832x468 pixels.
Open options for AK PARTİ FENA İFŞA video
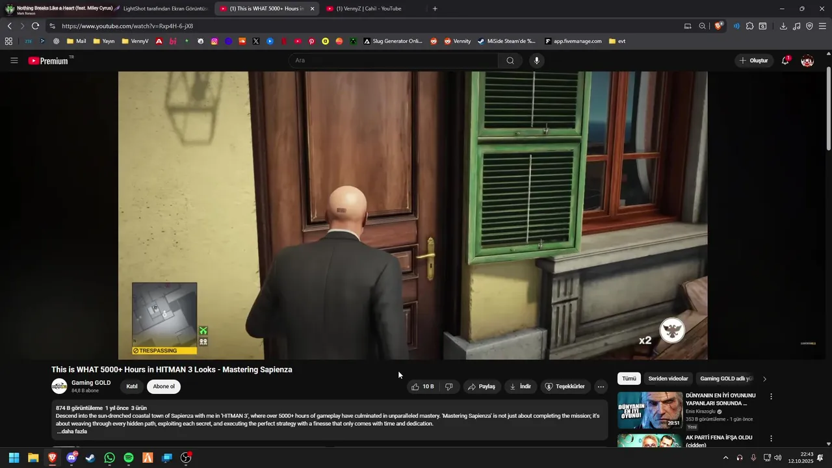point(772,439)
